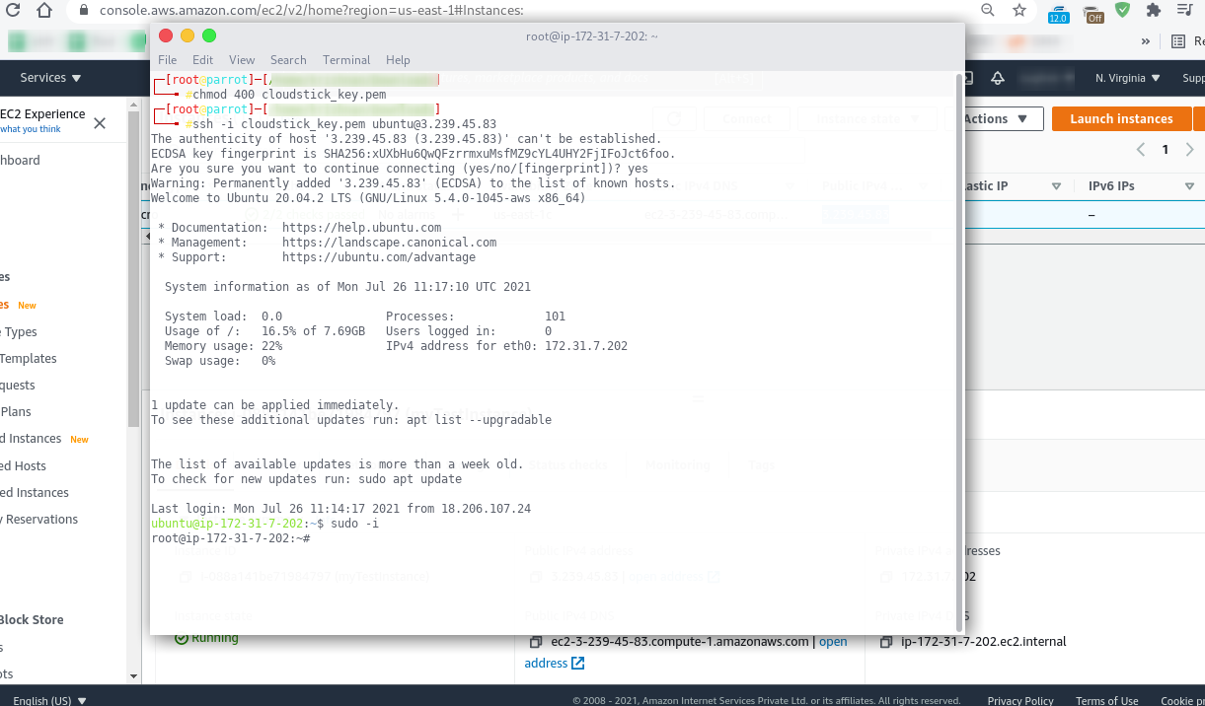Copy the private ip-172-31-7-202.ec2.internal DNS
This screenshot has width=1205, height=706.
coord(886,642)
